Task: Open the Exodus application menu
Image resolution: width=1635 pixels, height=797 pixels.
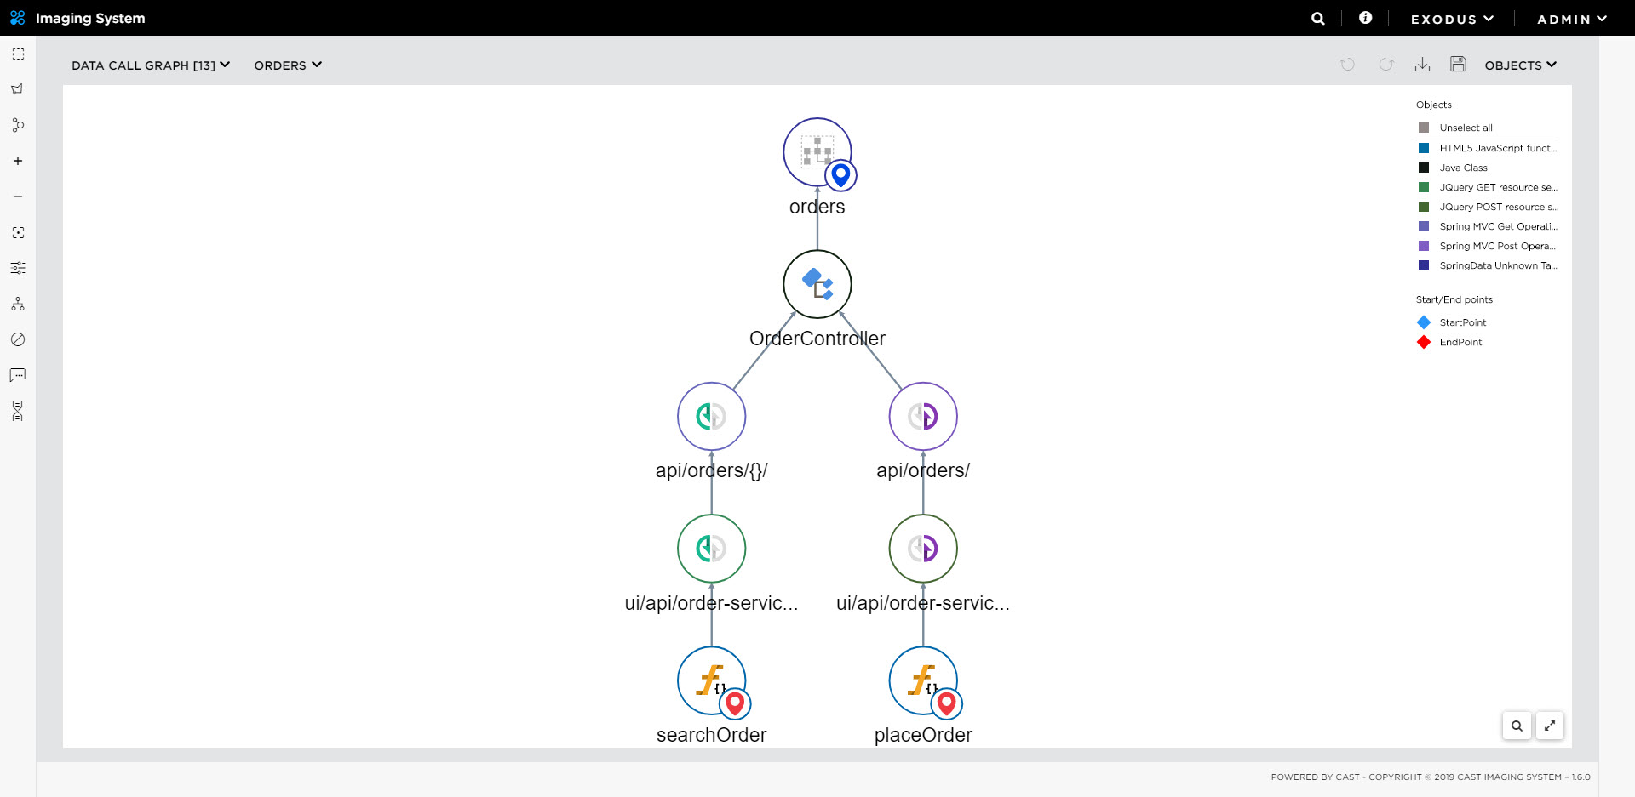Action: pyautogui.click(x=1452, y=19)
